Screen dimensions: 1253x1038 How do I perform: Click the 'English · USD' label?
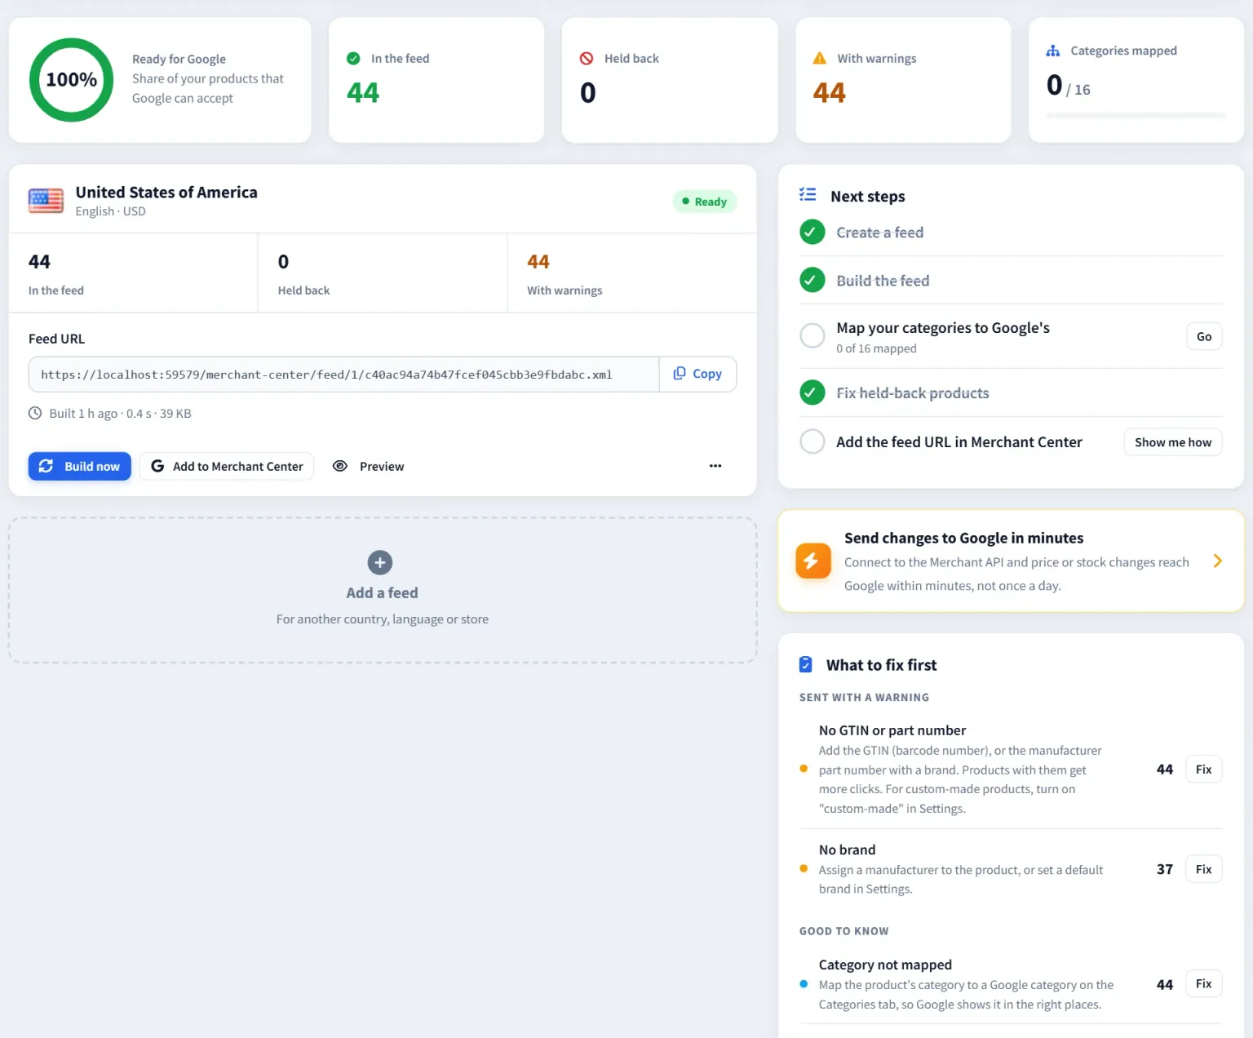coord(110,211)
